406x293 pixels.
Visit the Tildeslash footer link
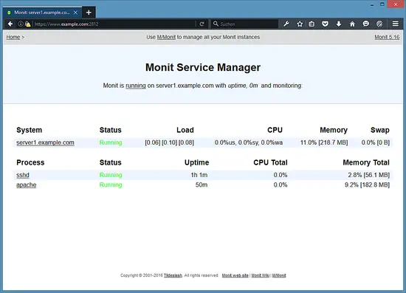173,275
